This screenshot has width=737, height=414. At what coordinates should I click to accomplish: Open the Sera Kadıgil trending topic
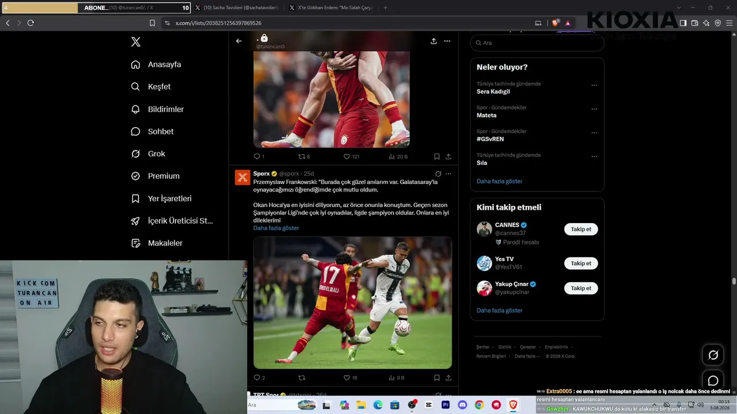(x=493, y=91)
